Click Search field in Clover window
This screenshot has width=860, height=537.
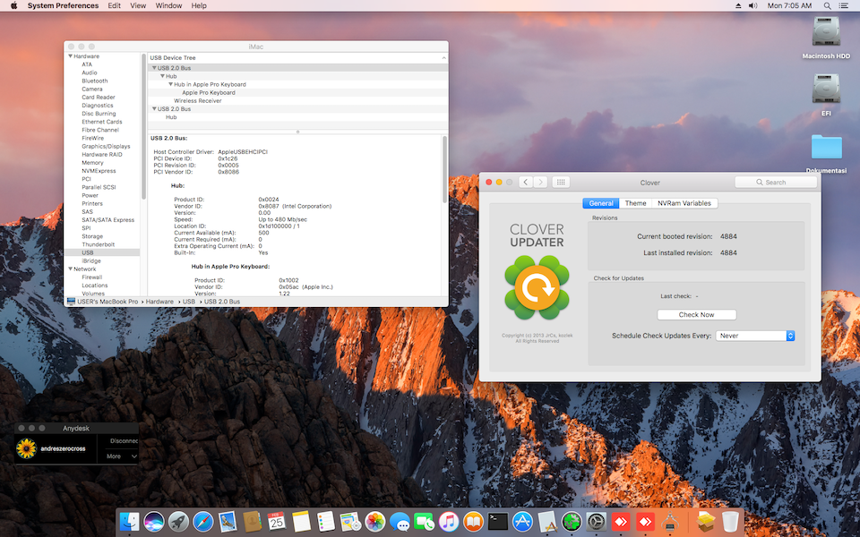click(x=776, y=182)
